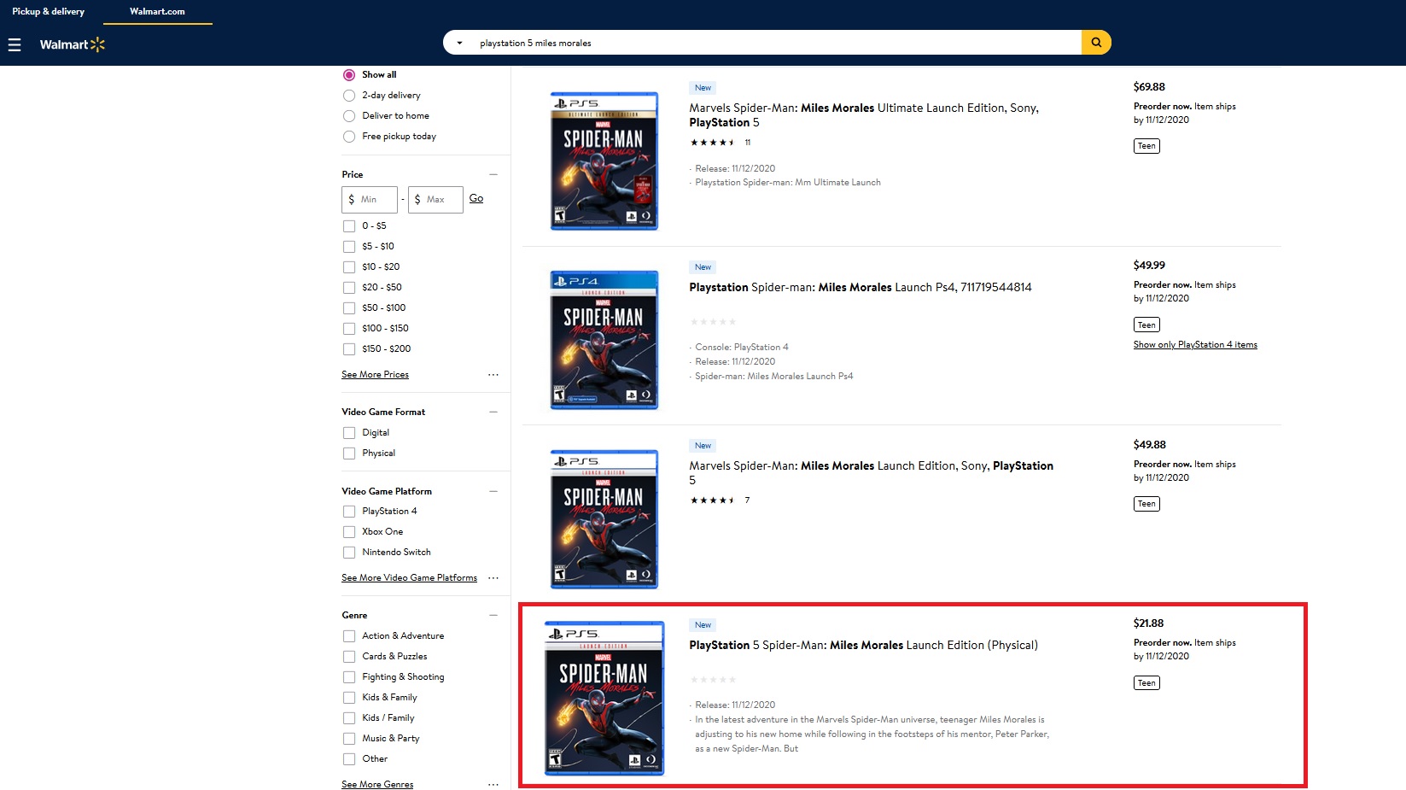1406x790 pixels.
Task: Click star rating with 7 reviews
Action: point(720,500)
